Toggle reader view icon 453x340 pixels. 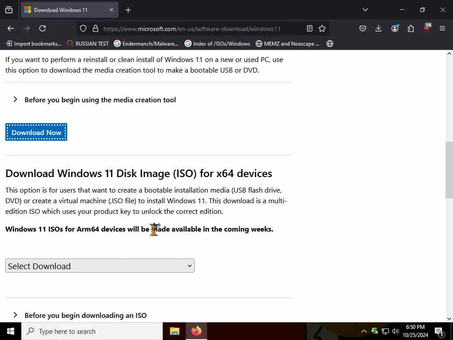point(309,28)
